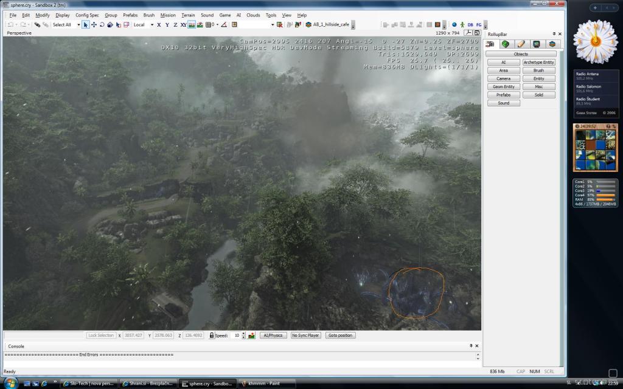Open the Clouds menu
Screen dimensions: 623x389
pyautogui.click(x=253, y=15)
